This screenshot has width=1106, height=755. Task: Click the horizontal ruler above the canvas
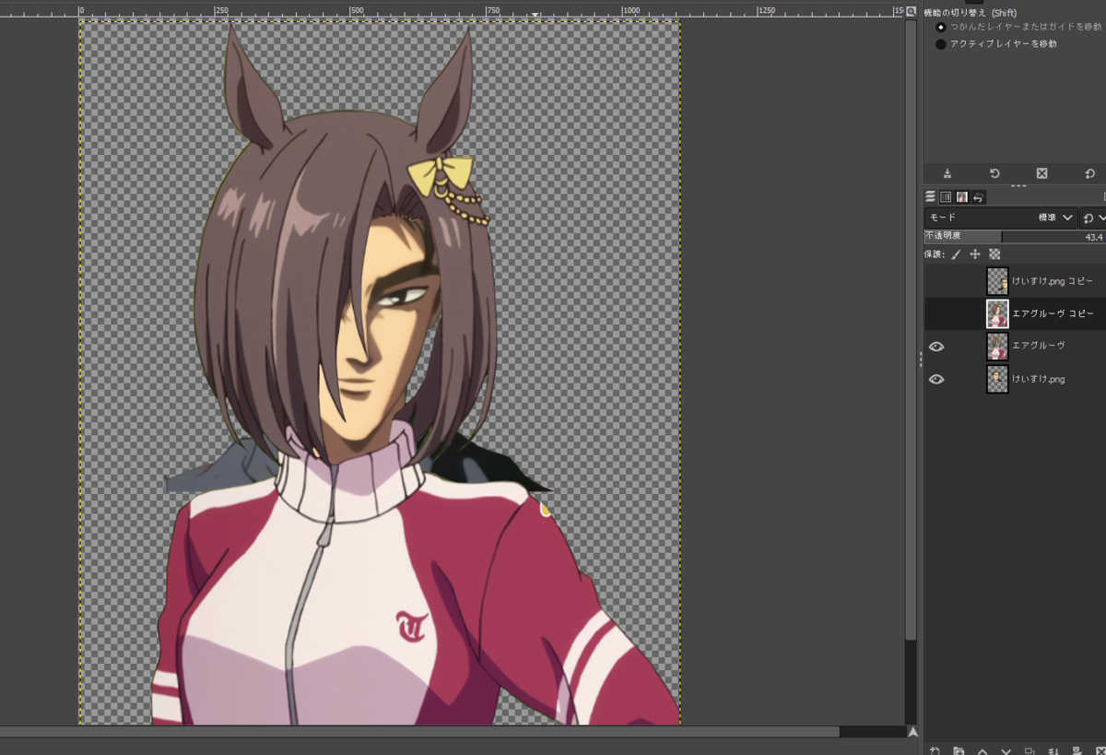[452, 10]
